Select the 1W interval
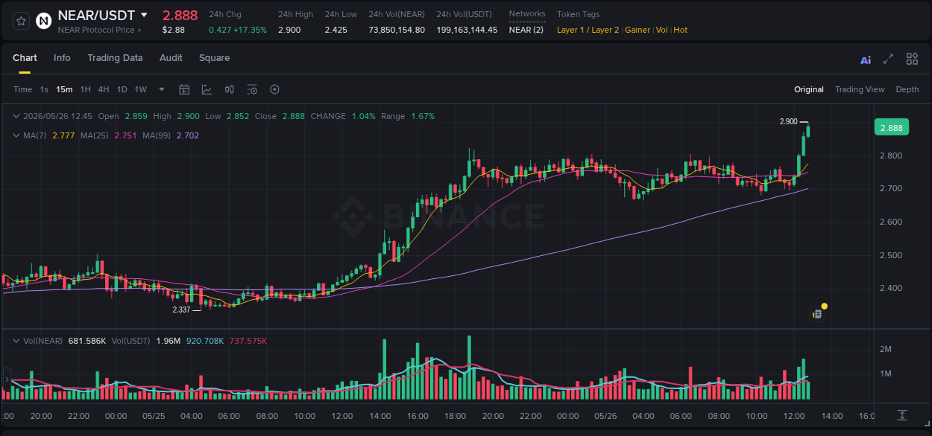Screen dimensions: 932x436 click(x=140, y=89)
